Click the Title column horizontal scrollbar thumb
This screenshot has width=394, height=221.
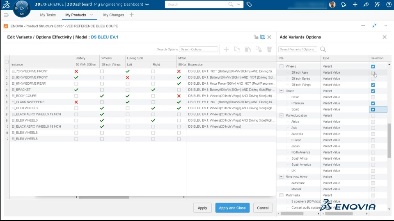pos(292,214)
